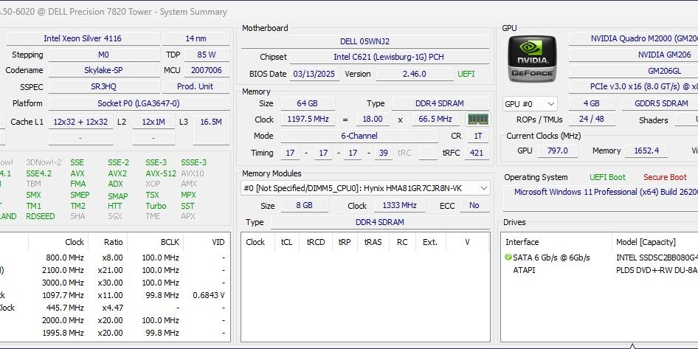Click the red Secure Boot label
Screen dimensions: 698x349
click(x=665, y=177)
